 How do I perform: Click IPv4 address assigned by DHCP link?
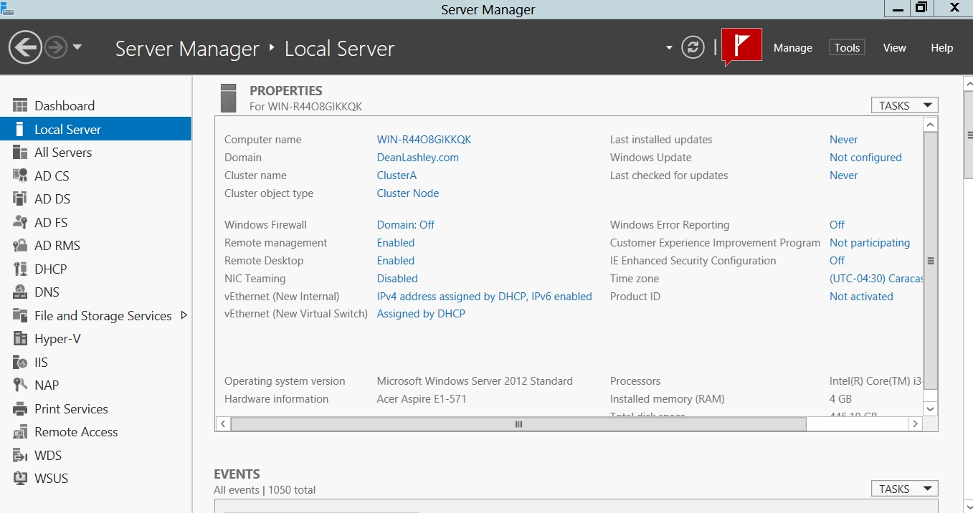[x=485, y=297]
